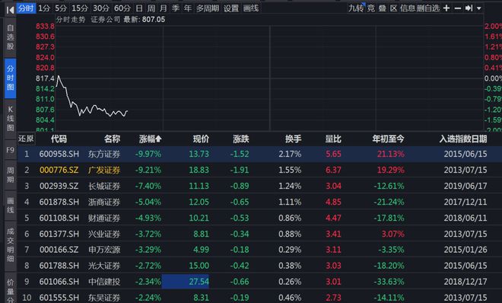The width and height of the screenshot is (502, 303).
Task: Switch to the 季 quarterly period
Action: [176, 8]
